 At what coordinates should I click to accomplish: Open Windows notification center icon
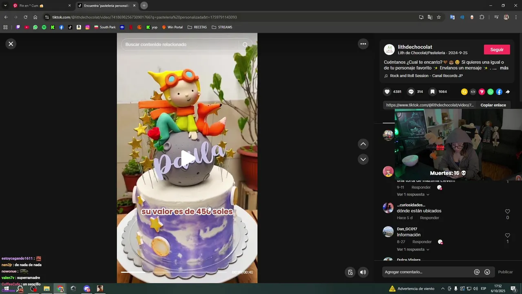[513, 289]
